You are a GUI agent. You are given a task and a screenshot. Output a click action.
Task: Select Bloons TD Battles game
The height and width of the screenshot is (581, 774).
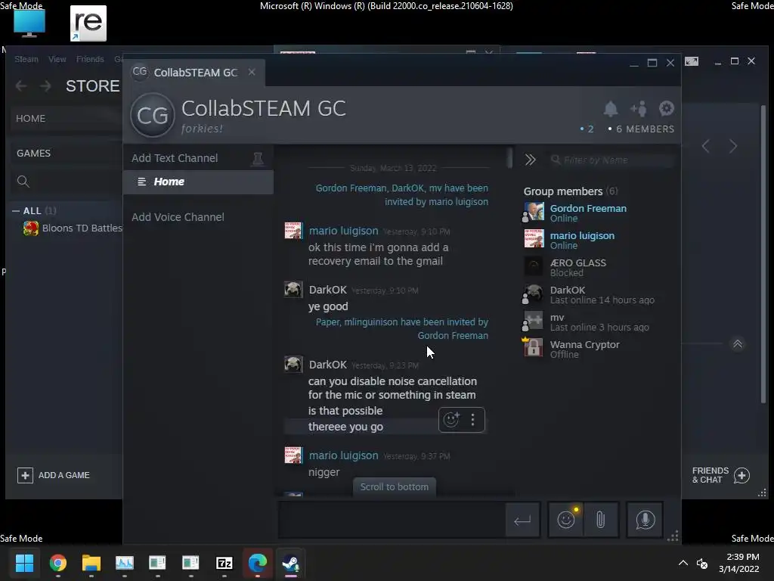(x=73, y=228)
